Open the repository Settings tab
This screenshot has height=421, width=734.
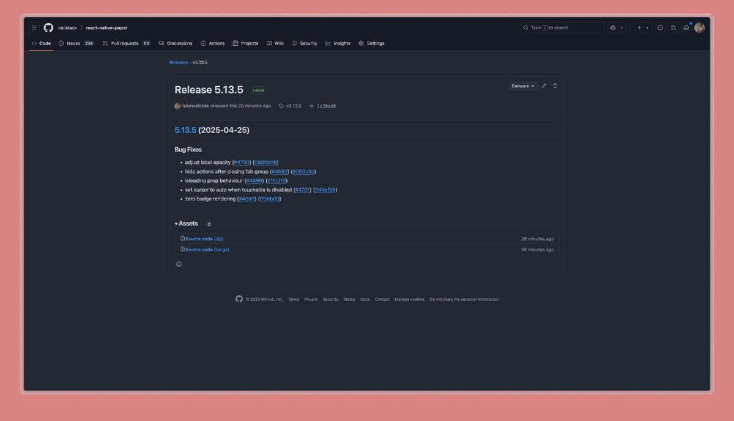point(371,43)
